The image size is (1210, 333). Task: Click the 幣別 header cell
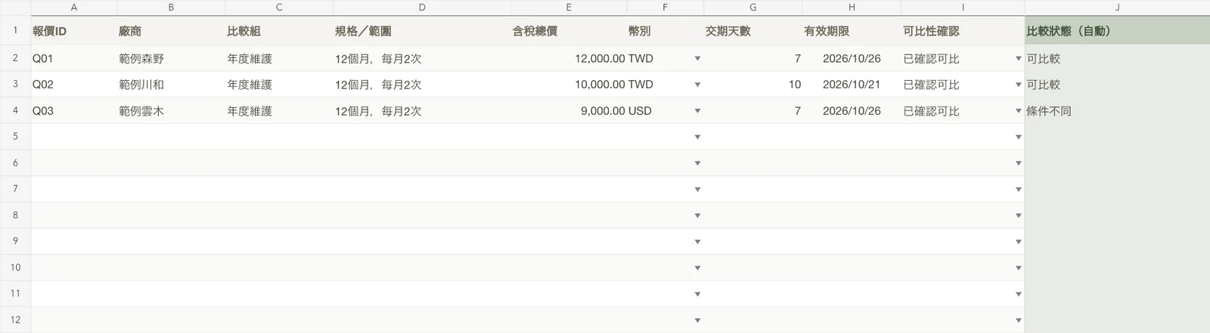click(x=665, y=31)
